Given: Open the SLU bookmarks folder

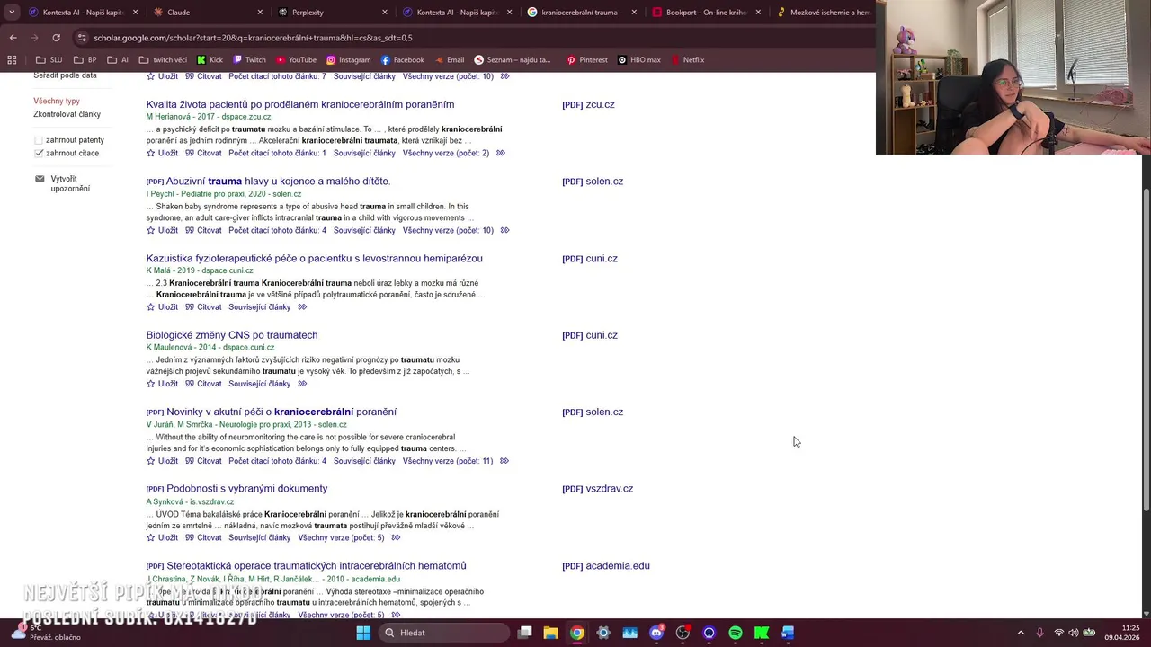Looking at the screenshot, I should 49,60.
